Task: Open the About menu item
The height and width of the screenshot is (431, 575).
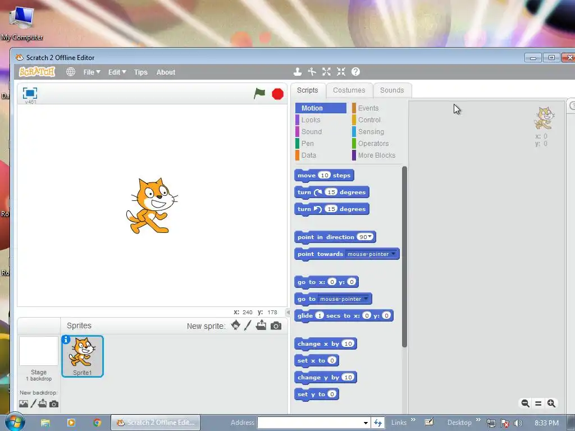Action: pos(166,72)
